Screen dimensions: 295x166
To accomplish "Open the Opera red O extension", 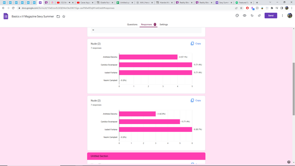I will (x=247, y=8).
